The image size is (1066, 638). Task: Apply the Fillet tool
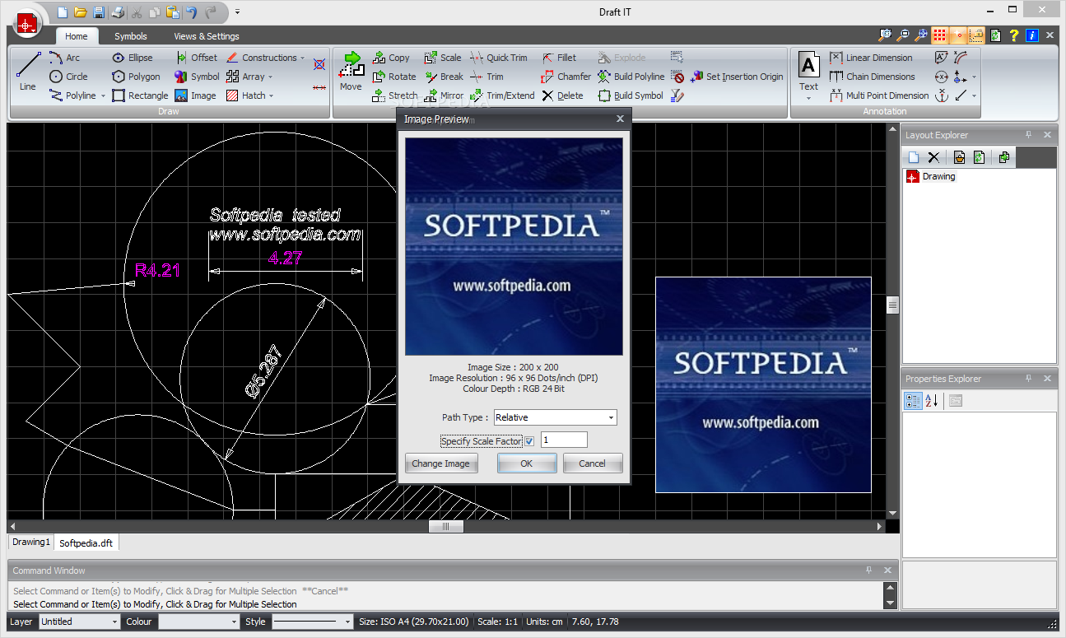click(559, 58)
